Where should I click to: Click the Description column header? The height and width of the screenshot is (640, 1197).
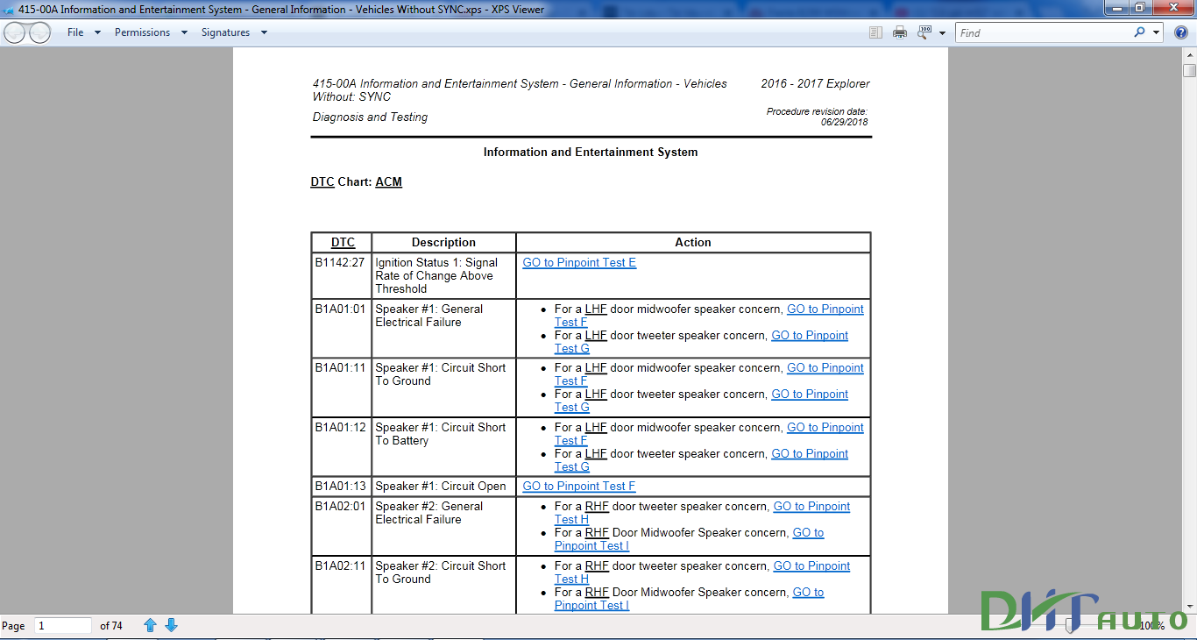[x=443, y=243]
